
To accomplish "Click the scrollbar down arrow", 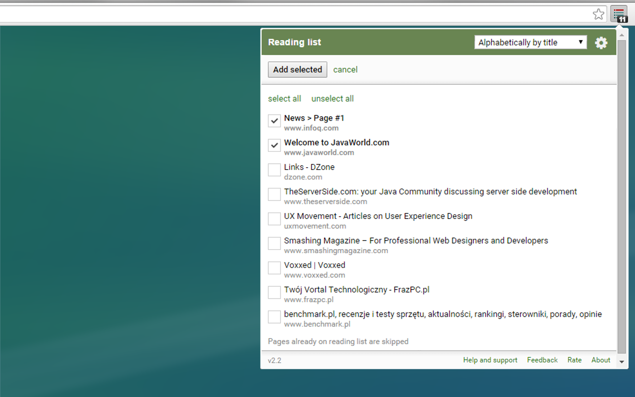I will (x=622, y=362).
